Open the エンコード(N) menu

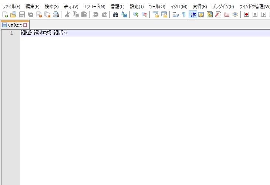(94, 7)
